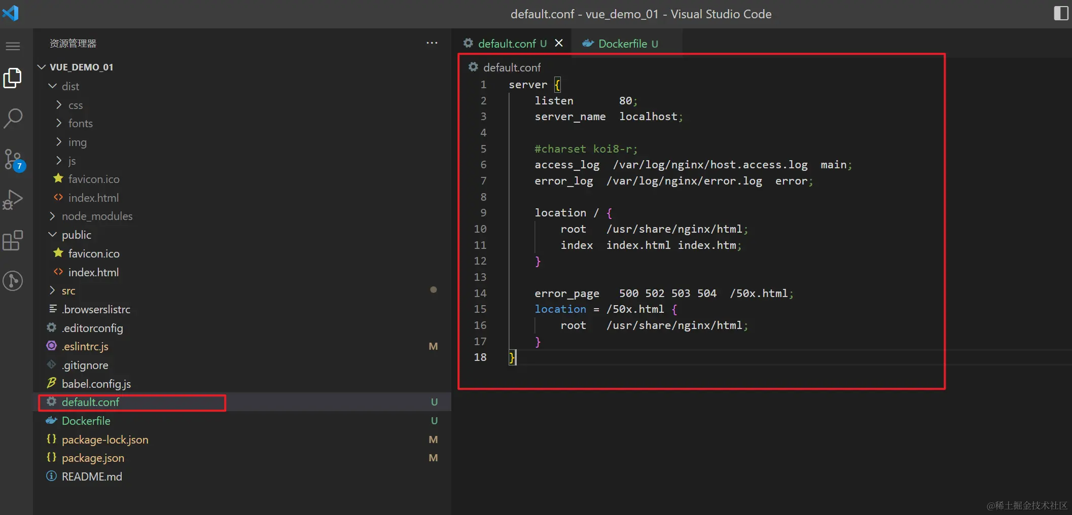
Task: Click the U status badge beside Dockerfile row
Action: tap(434, 421)
